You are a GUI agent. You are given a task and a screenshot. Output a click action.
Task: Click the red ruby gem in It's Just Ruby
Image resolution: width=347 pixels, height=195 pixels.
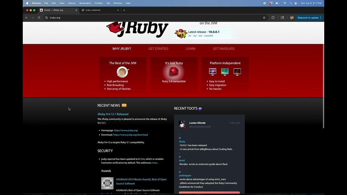(x=174, y=71)
